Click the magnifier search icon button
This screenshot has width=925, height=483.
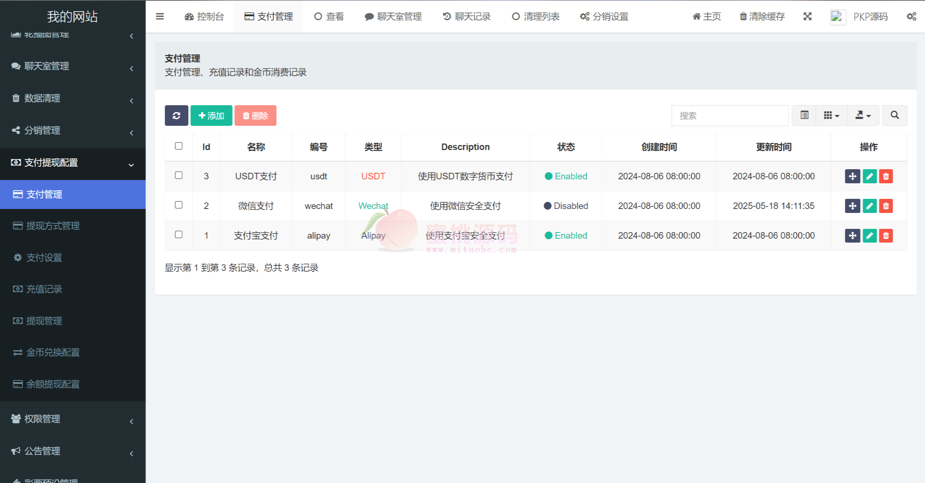894,115
